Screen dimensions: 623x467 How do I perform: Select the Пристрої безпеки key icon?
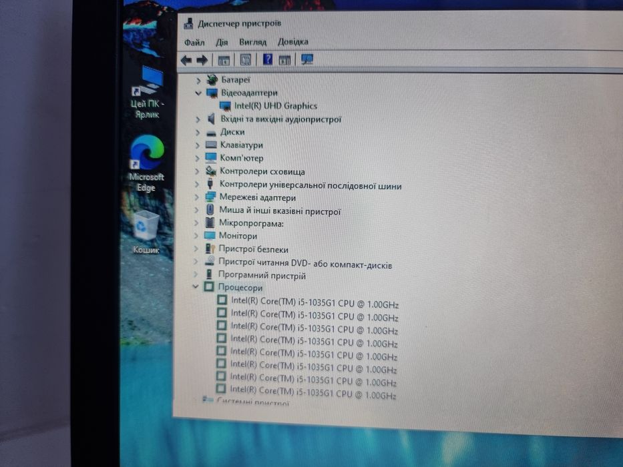pos(210,249)
